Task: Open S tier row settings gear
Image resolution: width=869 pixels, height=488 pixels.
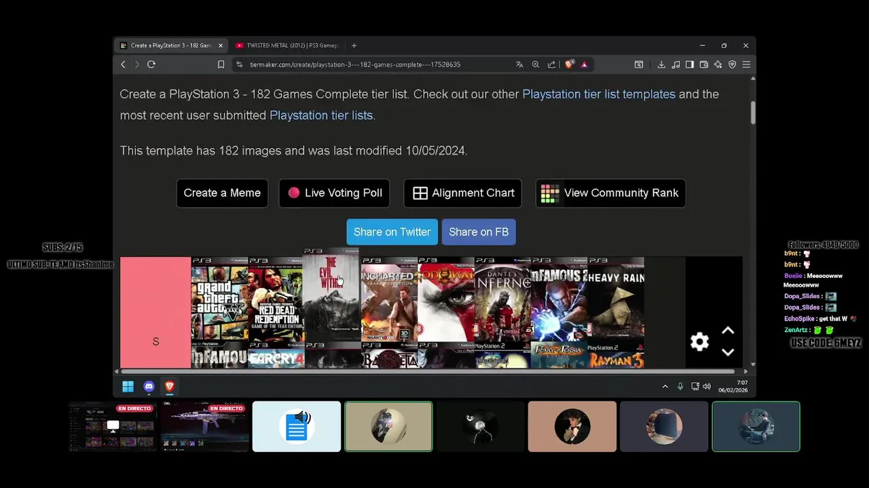Action: point(699,342)
